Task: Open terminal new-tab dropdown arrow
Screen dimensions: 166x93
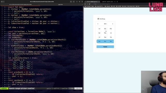Action: pos(4,2)
